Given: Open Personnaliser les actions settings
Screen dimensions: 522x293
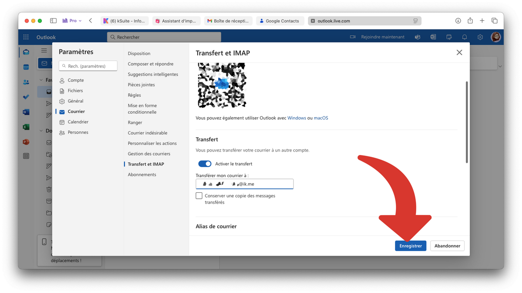Looking at the screenshot, I should point(152,143).
